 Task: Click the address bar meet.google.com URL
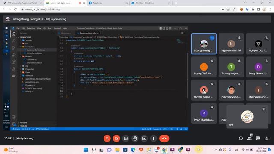pyautogui.click(x=42, y=9)
